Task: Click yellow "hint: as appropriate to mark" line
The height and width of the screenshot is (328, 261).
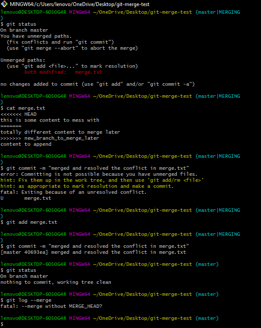Action: (87, 186)
